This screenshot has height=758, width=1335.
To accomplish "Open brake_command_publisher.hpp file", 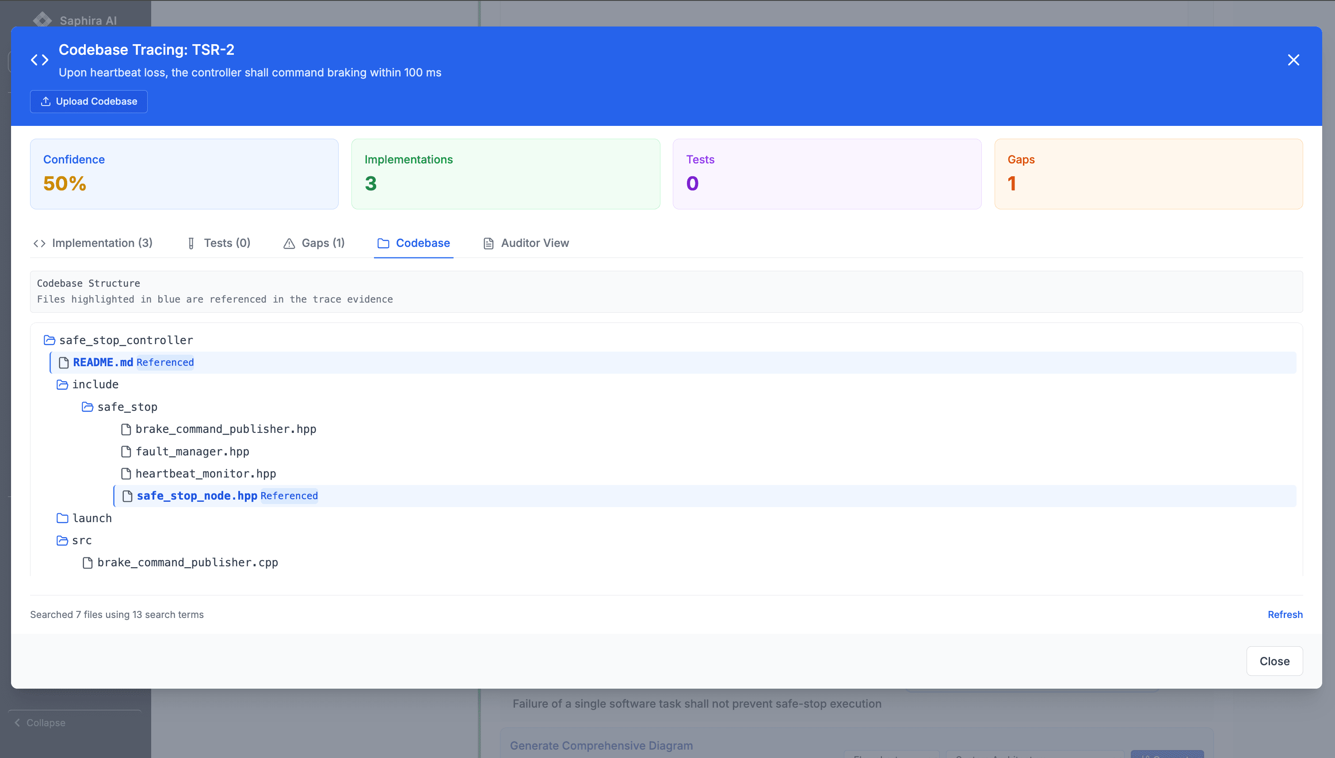I will [x=225, y=429].
